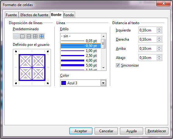Choose the outer box border preset
173x139 pixels.
click(22, 36)
